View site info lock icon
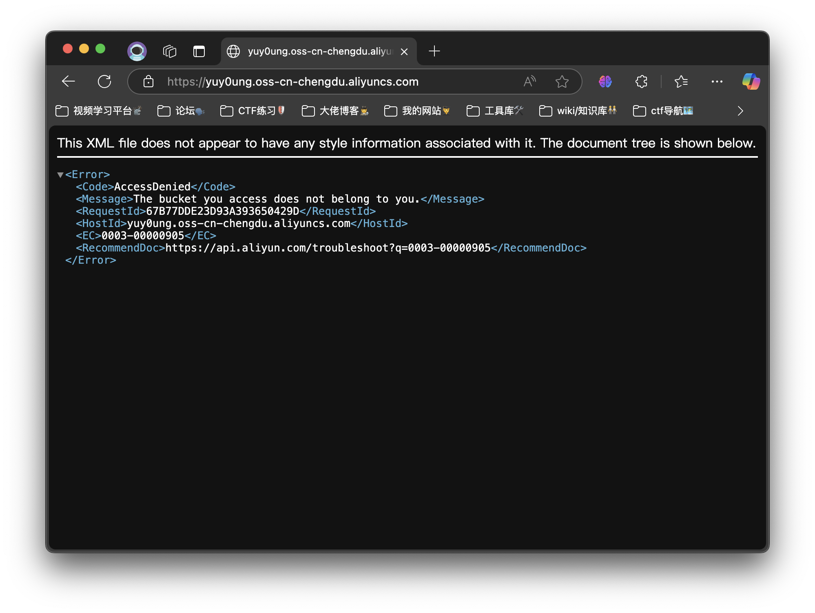This screenshot has height=613, width=815. pyautogui.click(x=148, y=82)
